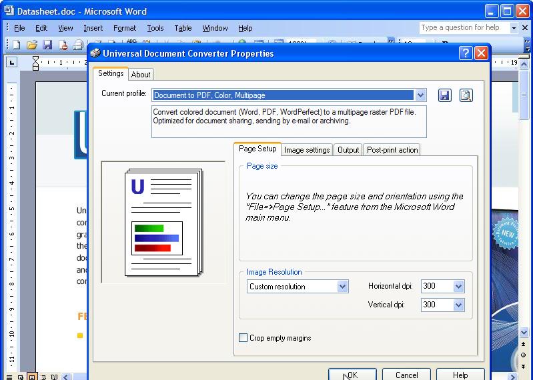The width and height of the screenshot is (533, 380).
Task: Select the Settings tab
Action: [111, 73]
